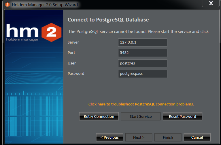This screenshot has height=145, width=221.
Task: Click the Password label
Action: pos(76,74)
